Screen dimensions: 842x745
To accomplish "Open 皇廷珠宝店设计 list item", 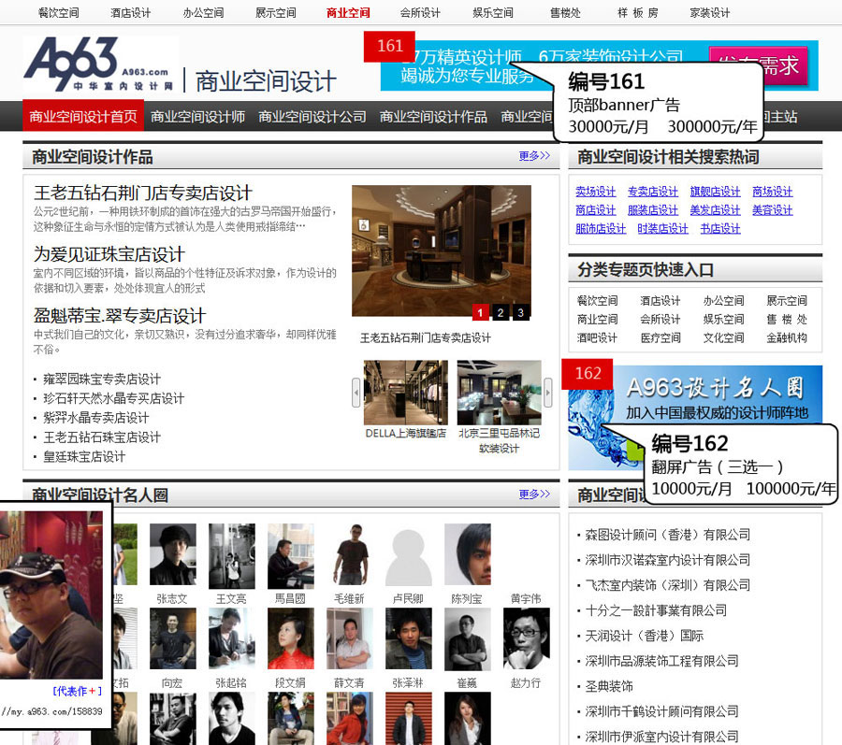I will tap(84, 456).
